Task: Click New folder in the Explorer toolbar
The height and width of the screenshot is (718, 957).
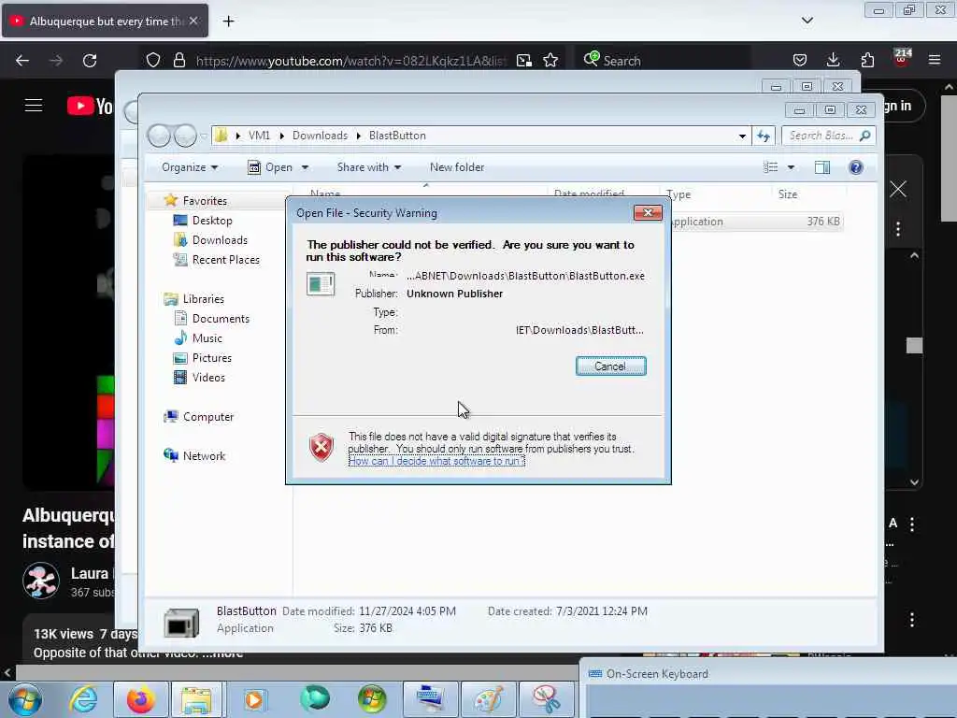Action: click(x=456, y=167)
